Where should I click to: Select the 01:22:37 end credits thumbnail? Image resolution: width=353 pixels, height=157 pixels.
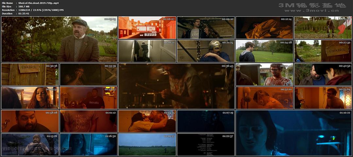coord(206,144)
